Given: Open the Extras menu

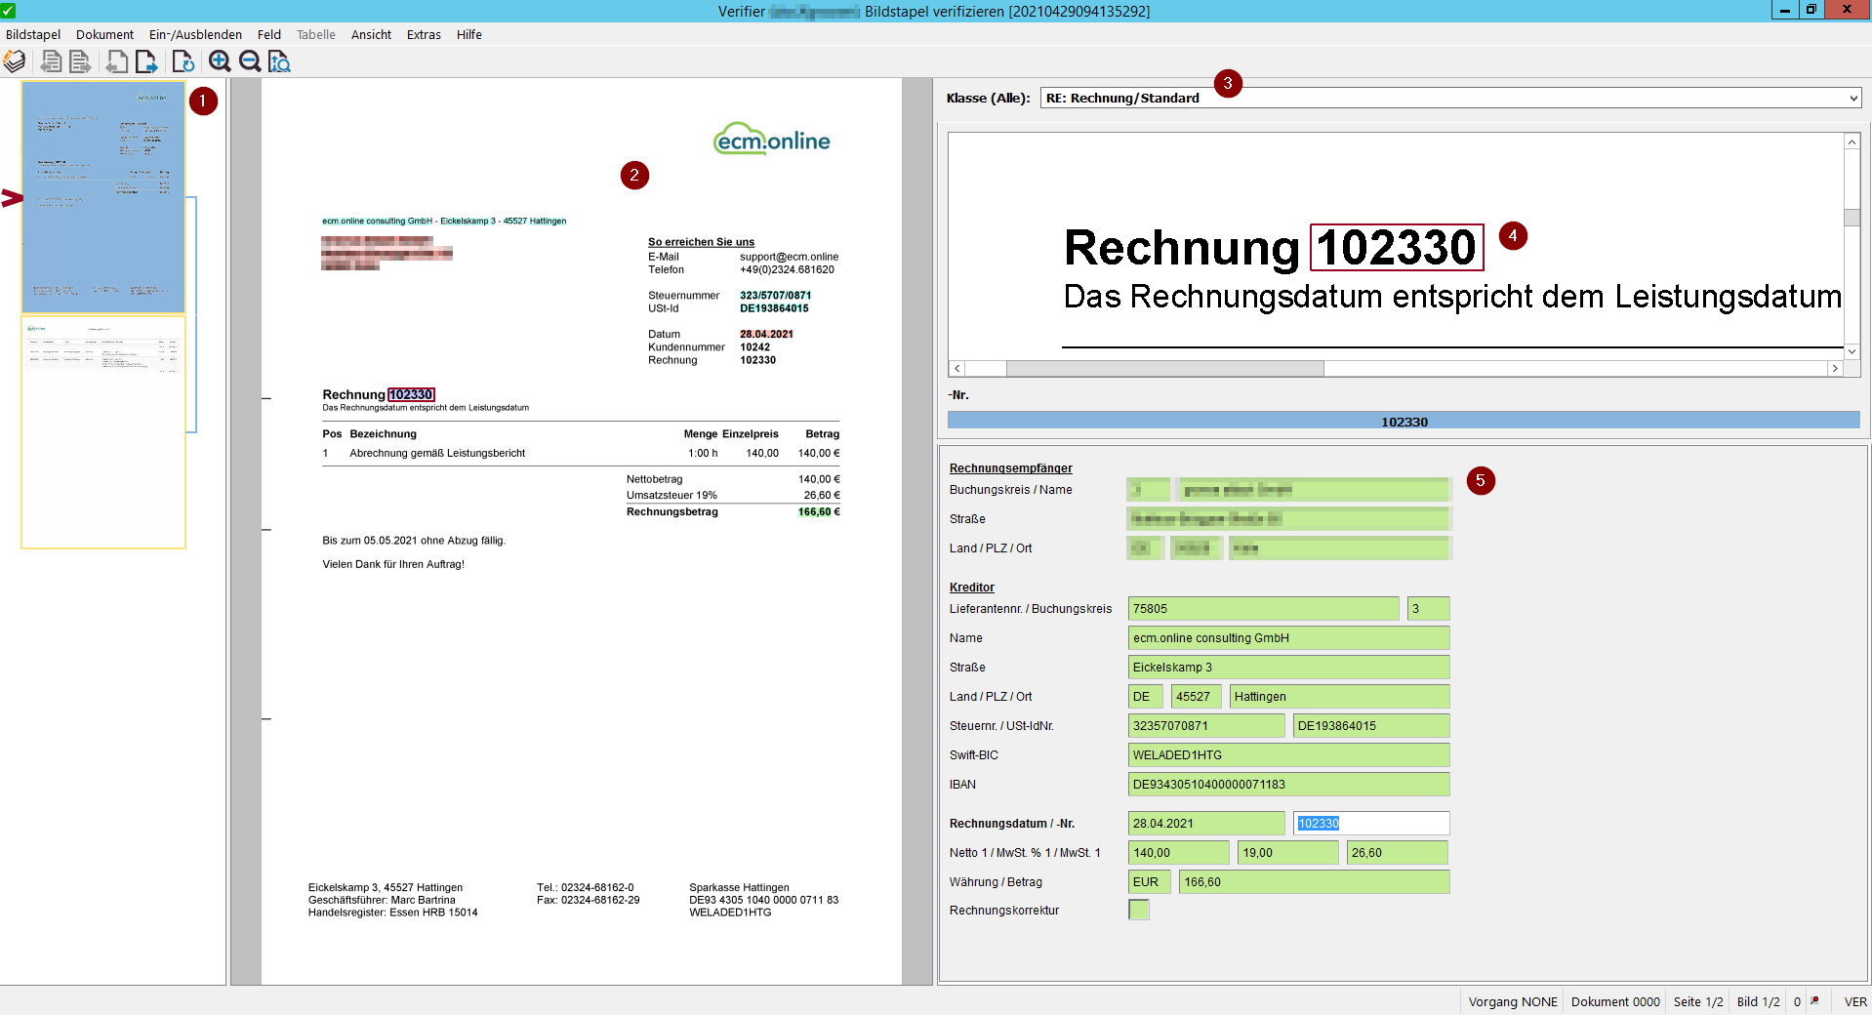Looking at the screenshot, I should (424, 34).
